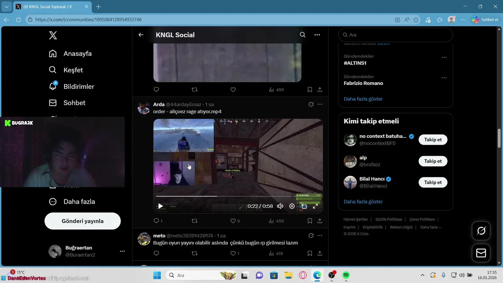
Task: Open Bildirimler with 4 unread
Action: click(71, 86)
